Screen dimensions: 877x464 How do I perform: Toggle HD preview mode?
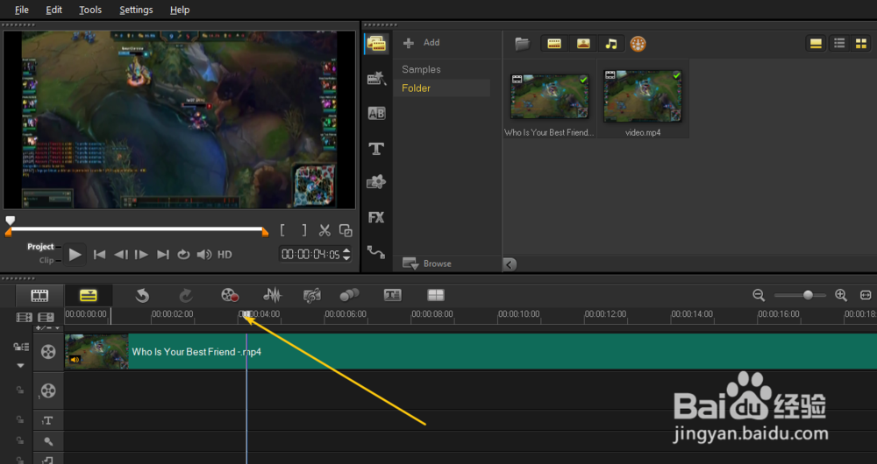click(225, 255)
